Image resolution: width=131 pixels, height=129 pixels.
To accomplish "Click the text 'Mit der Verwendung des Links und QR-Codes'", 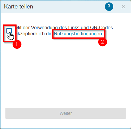I will (x=64, y=27).
